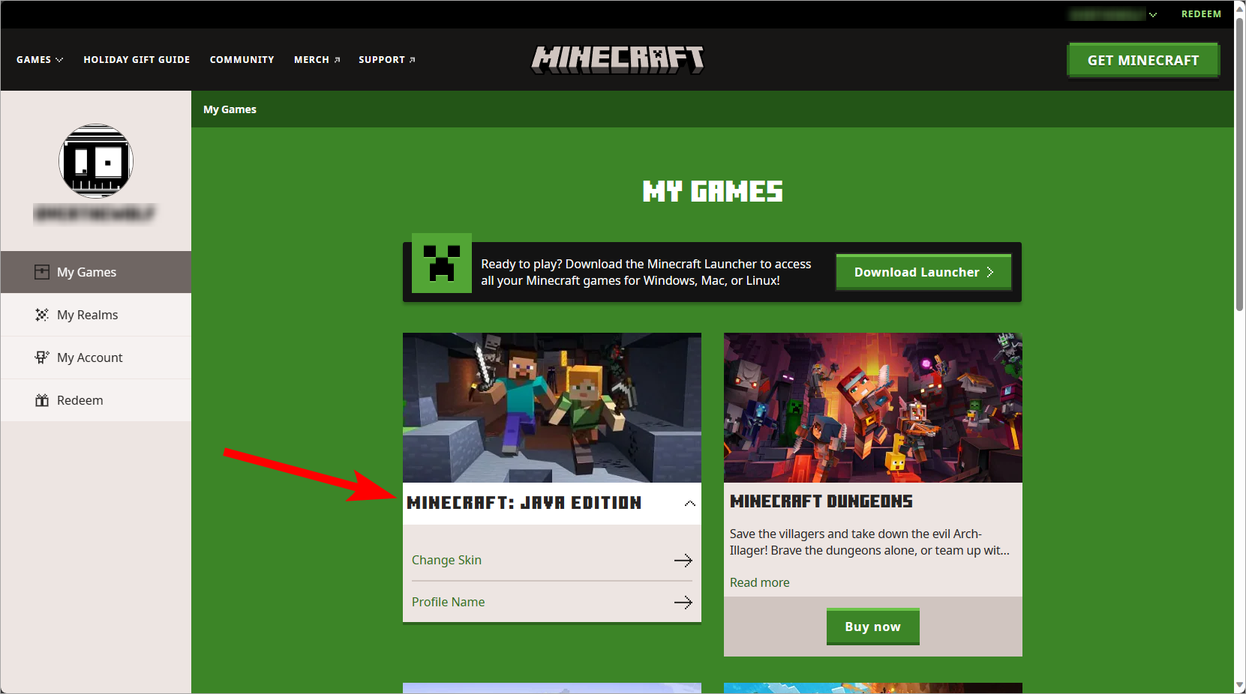Click the Redeem gift box icon

click(42, 400)
